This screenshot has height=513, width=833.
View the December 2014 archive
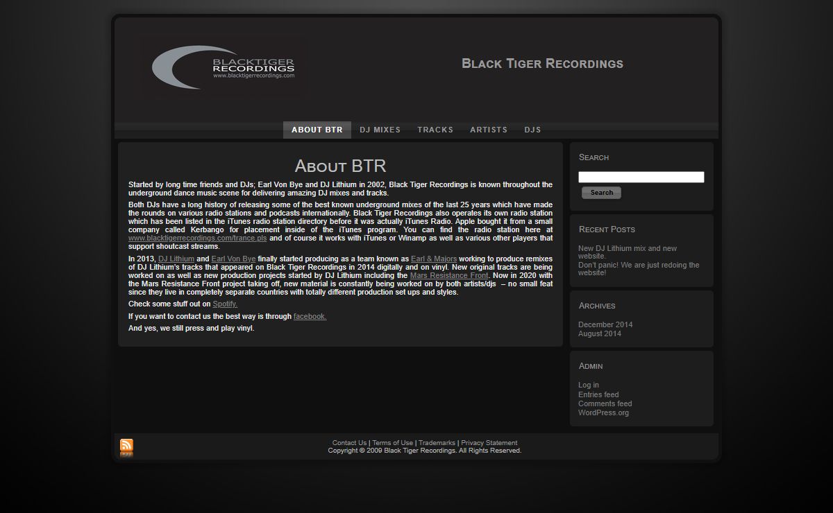point(605,324)
